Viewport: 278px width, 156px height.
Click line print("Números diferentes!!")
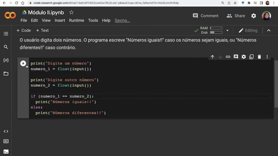tap(70, 113)
